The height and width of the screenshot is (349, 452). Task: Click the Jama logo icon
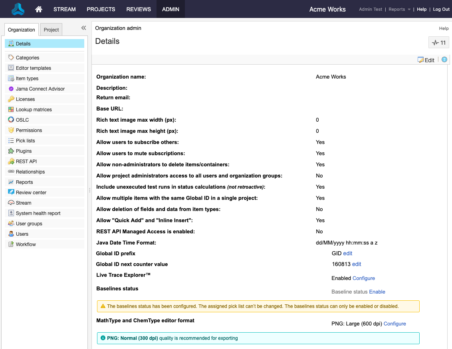18,9
